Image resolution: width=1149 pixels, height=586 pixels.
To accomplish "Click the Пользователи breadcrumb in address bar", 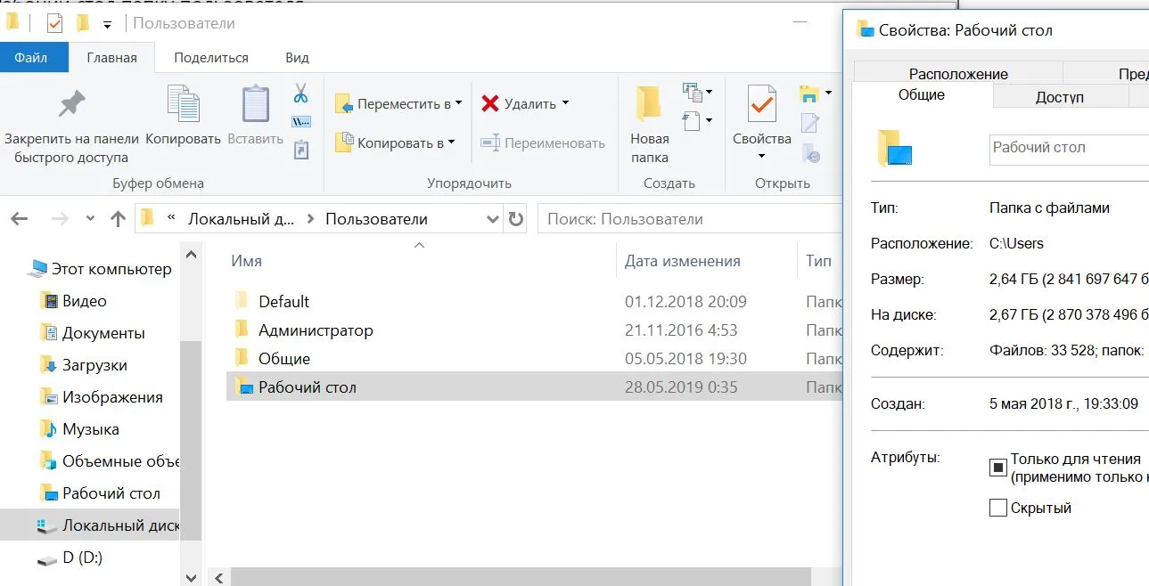I will click(376, 218).
